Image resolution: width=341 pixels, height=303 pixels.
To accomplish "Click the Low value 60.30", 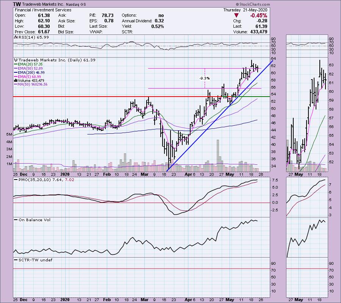I will pos(44,26).
